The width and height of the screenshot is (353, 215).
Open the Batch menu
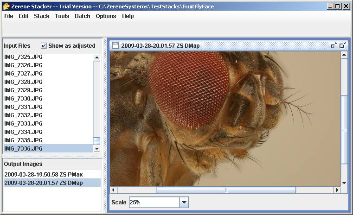(x=83, y=16)
